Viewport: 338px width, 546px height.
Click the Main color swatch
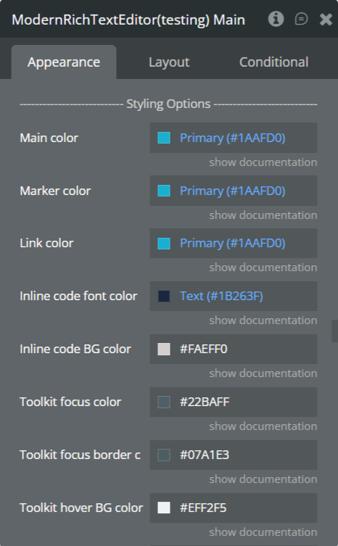(164, 138)
